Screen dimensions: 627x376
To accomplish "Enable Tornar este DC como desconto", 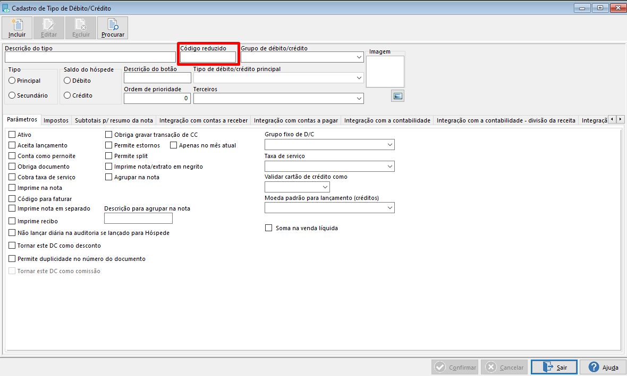I will coord(12,246).
